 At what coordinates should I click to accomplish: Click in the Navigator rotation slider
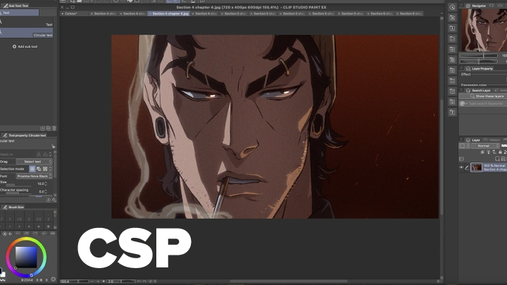click(479, 61)
